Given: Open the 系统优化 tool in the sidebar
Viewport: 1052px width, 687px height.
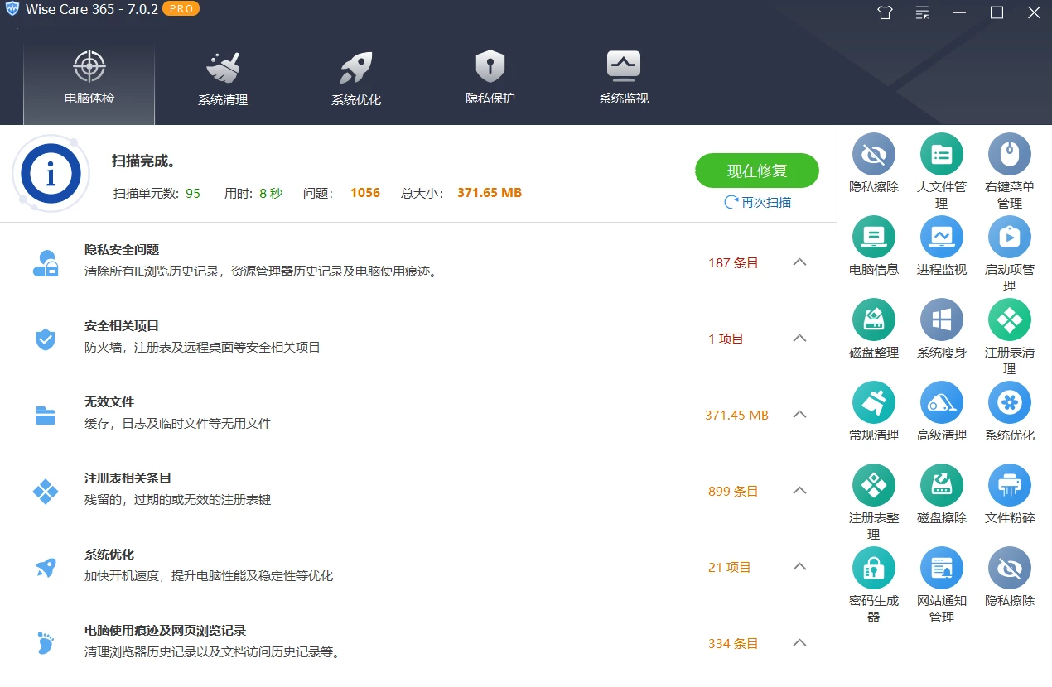Looking at the screenshot, I should coord(1010,403).
